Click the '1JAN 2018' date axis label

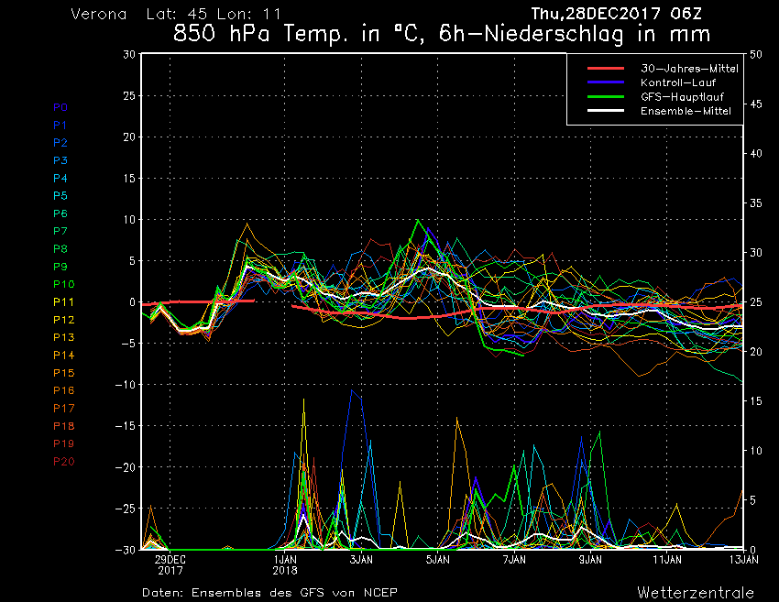click(285, 565)
